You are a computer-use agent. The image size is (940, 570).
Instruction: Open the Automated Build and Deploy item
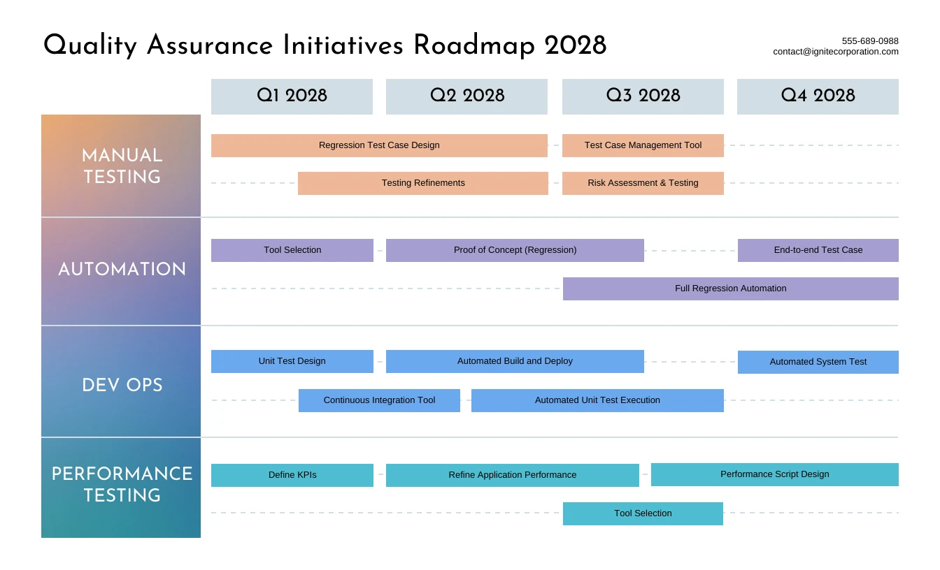(515, 361)
